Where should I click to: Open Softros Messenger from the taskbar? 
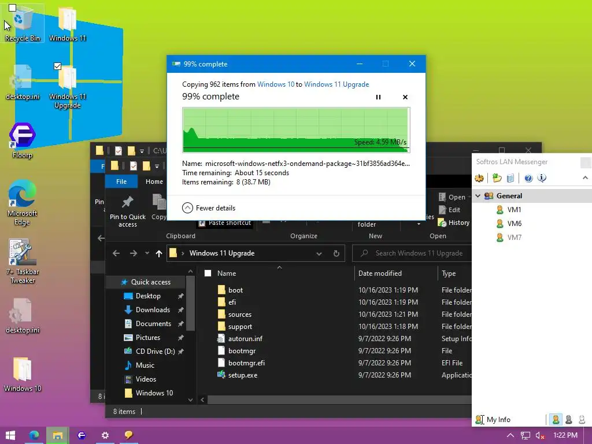[x=128, y=435]
